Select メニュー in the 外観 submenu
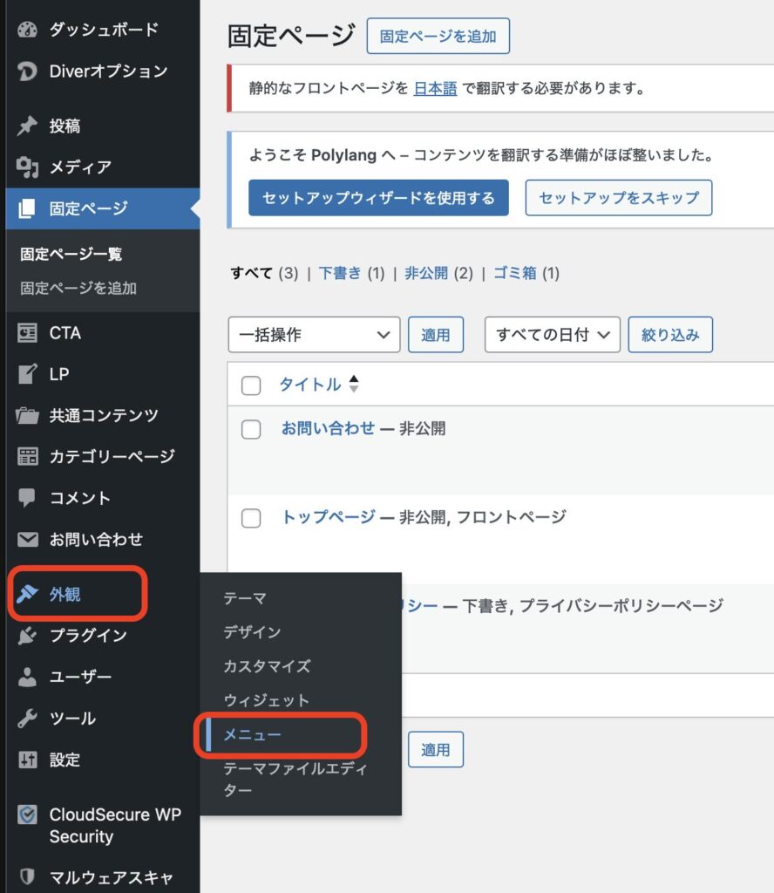The image size is (774, 893). [253, 735]
